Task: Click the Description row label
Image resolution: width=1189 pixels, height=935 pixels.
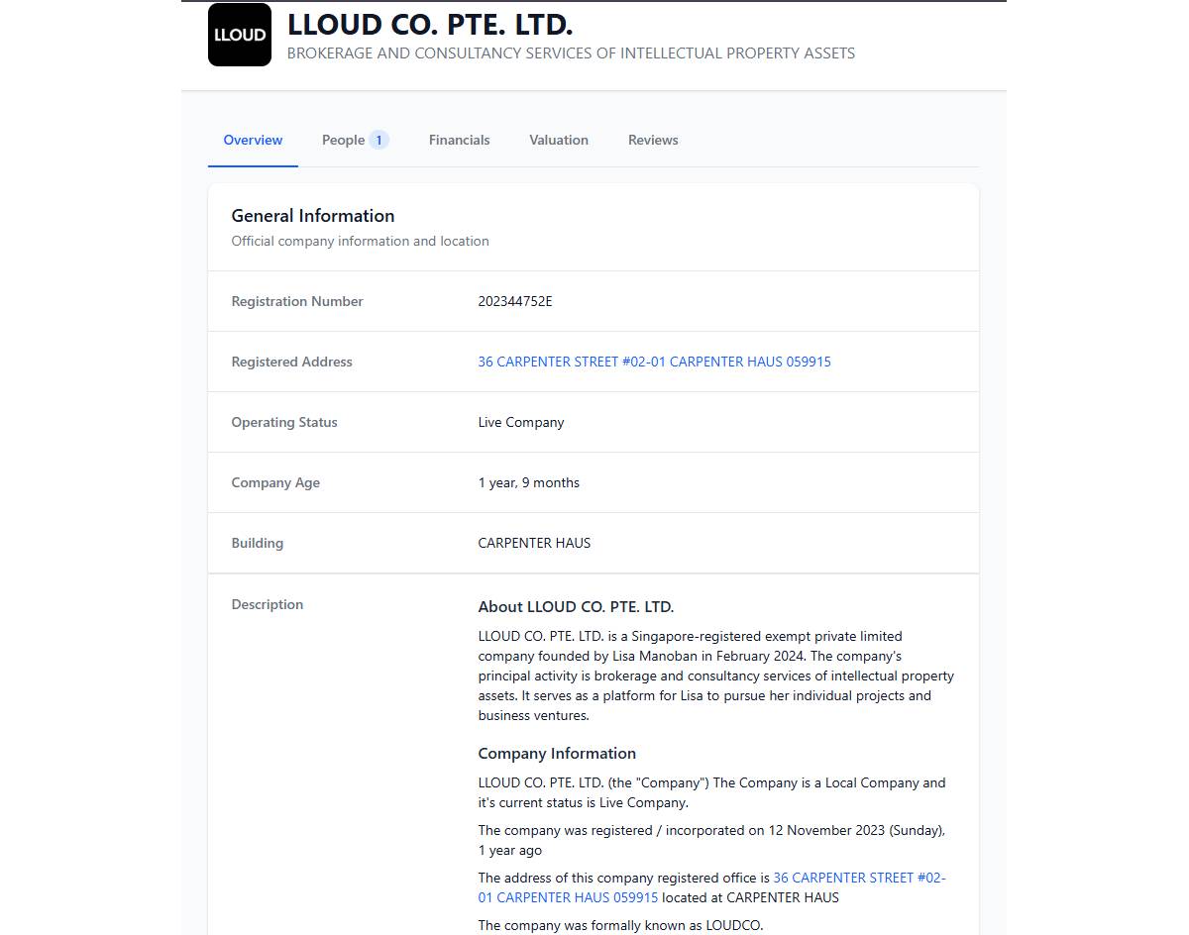Action: pyautogui.click(x=268, y=604)
